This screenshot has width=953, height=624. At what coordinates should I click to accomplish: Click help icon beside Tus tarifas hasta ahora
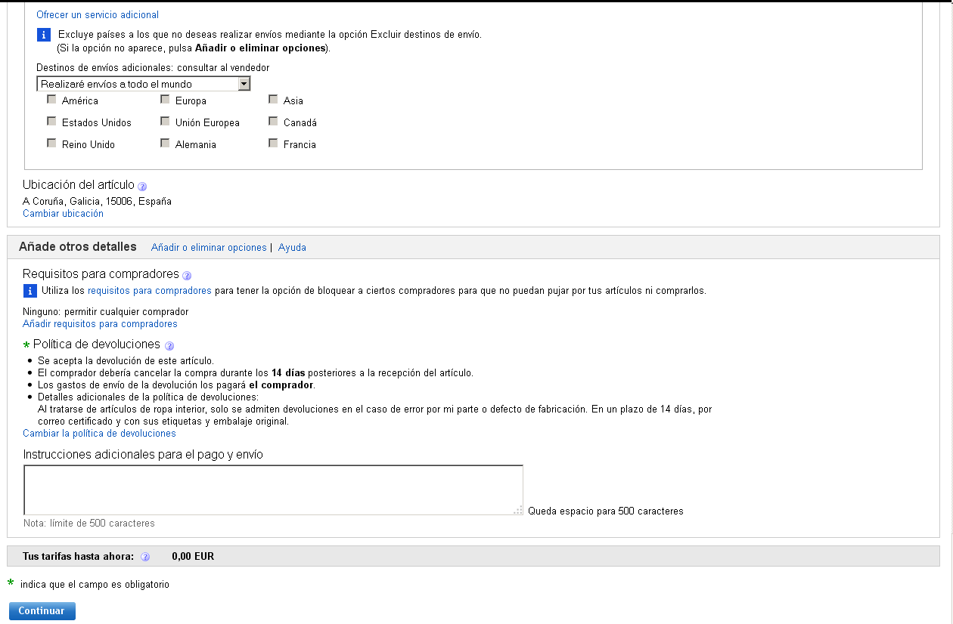145,557
